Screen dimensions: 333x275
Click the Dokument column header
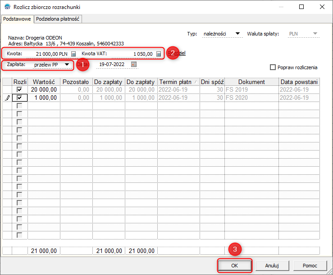click(251, 82)
